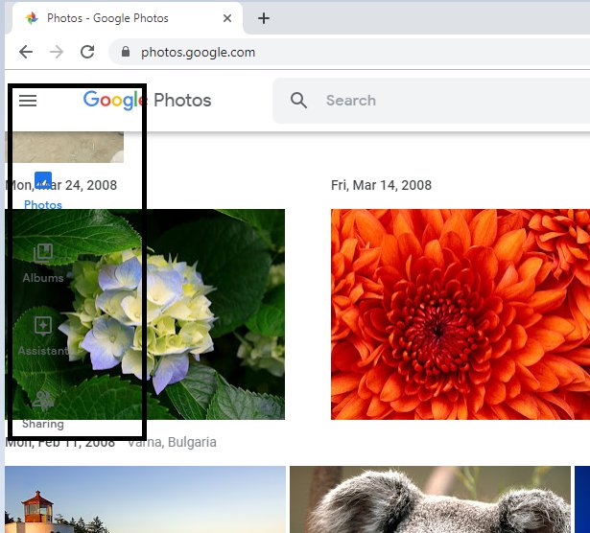The image size is (590, 533).
Task: Click the Assistant icon
Action: (43, 326)
